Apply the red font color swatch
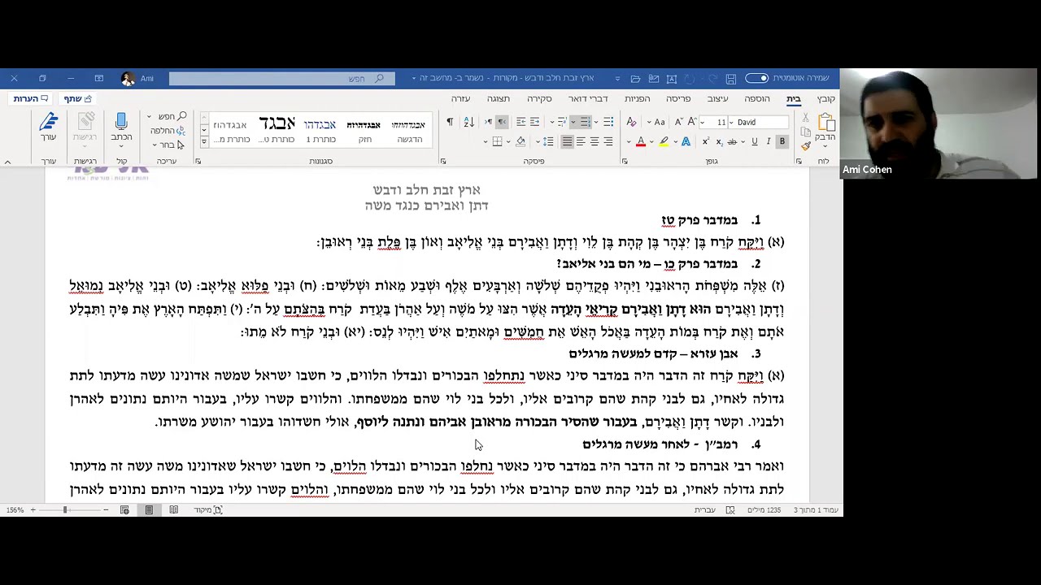 (x=641, y=141)
